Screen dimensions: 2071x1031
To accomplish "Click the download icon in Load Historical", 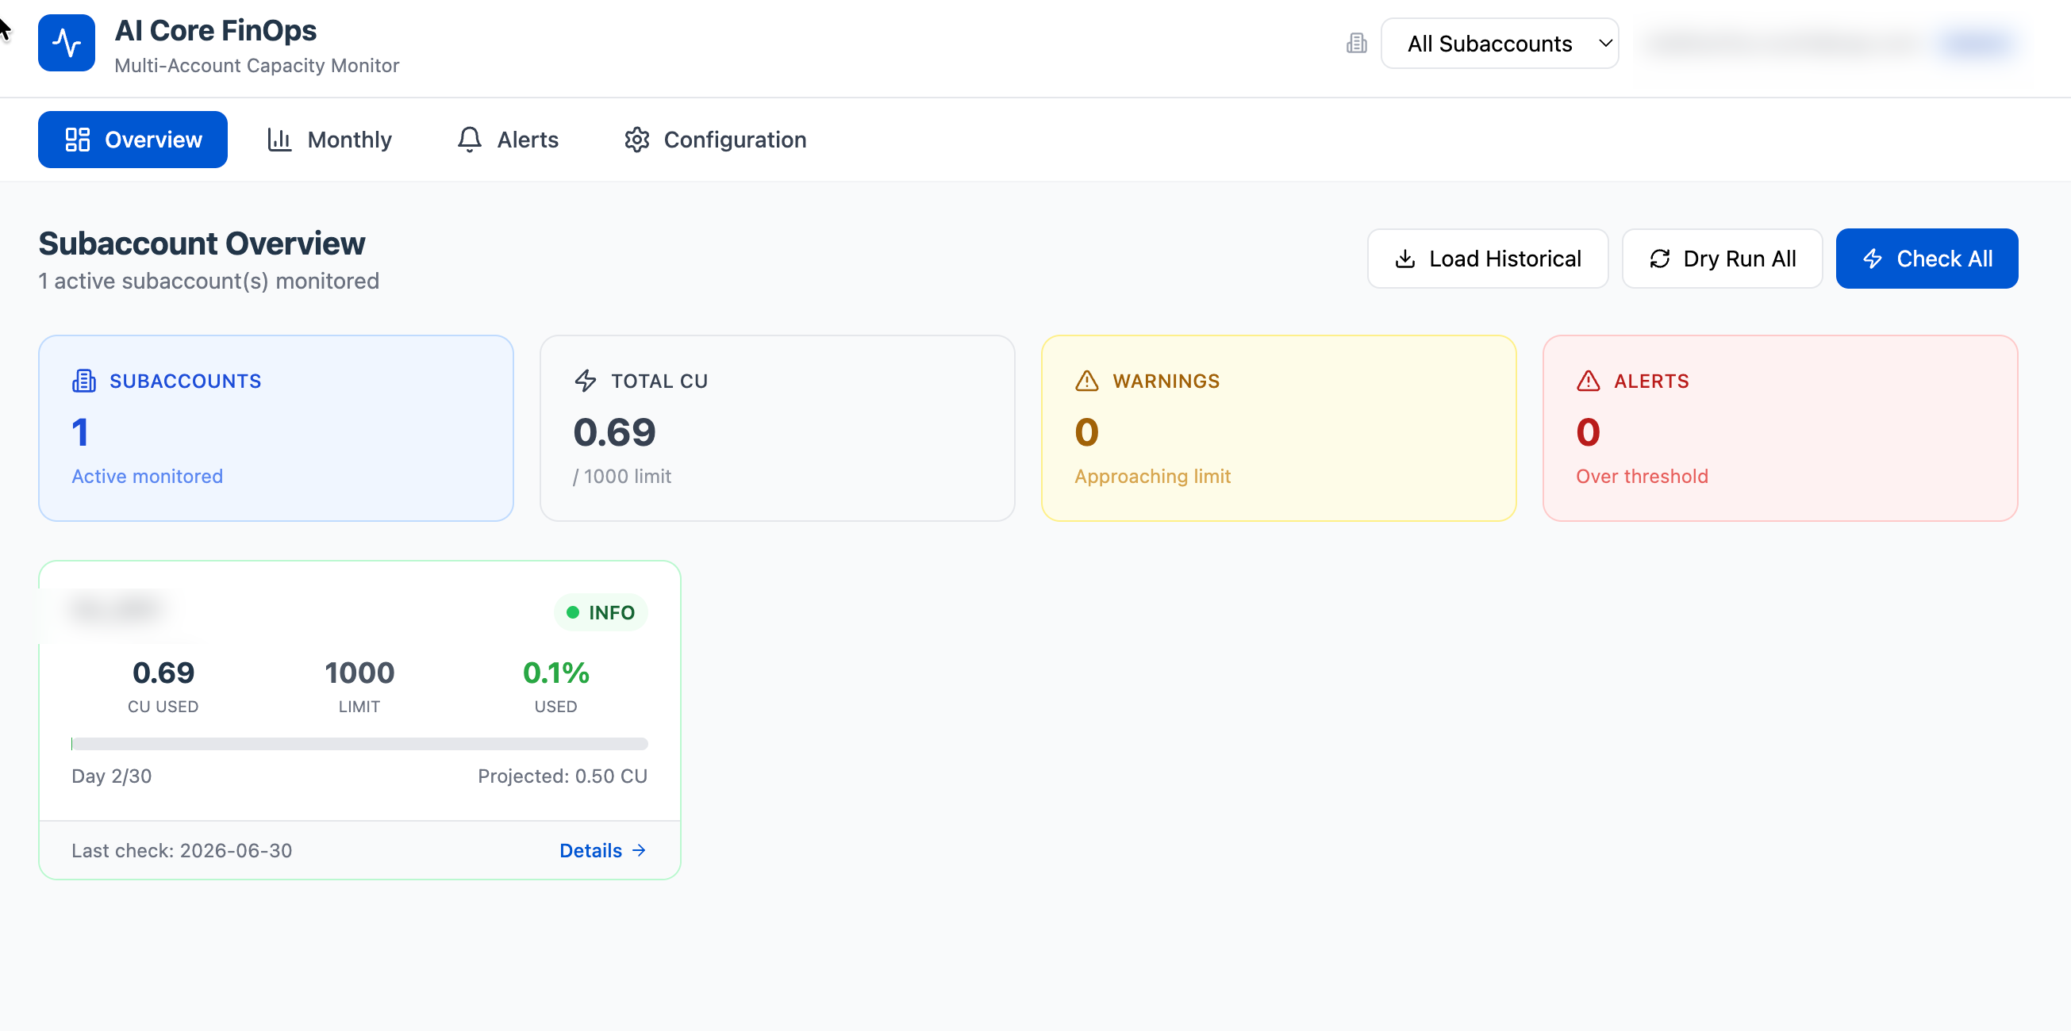I will pyautogui.click(x=1404, y=259).
